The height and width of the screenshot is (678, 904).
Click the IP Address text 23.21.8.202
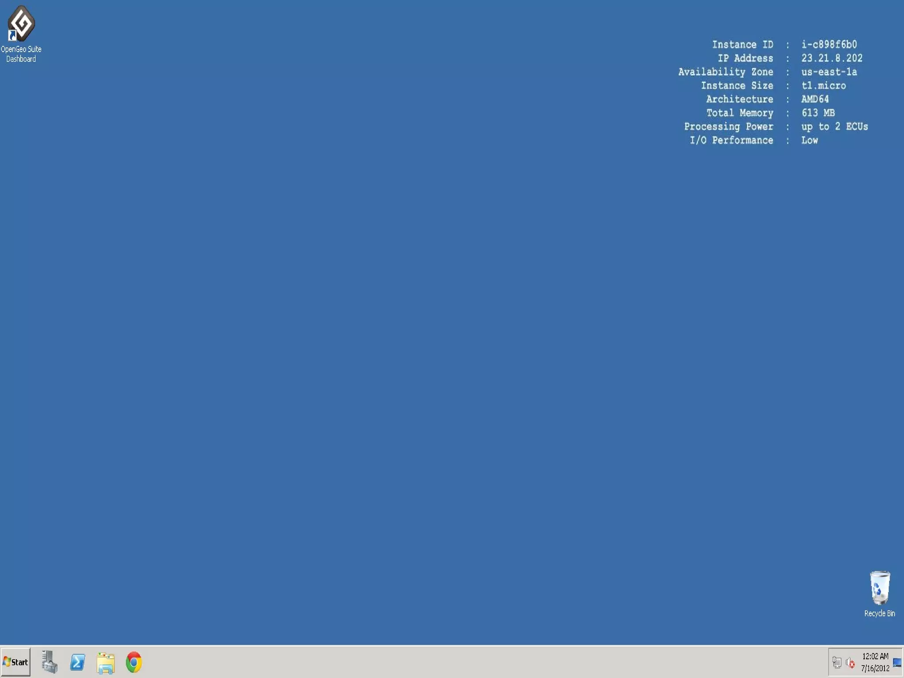[x=832, y=58]
